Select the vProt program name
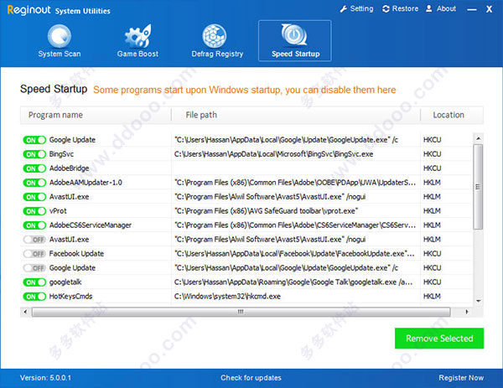Image resolution: width=503 pixels, height=388 pixels. (58, 211)
